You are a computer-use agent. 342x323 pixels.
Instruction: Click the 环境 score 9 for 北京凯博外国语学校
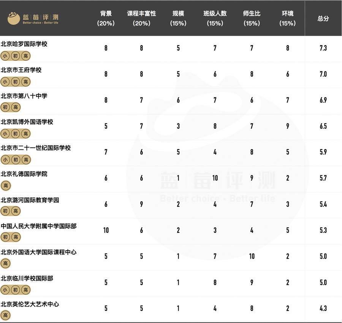pyautogui.click(x=287, y=126)
